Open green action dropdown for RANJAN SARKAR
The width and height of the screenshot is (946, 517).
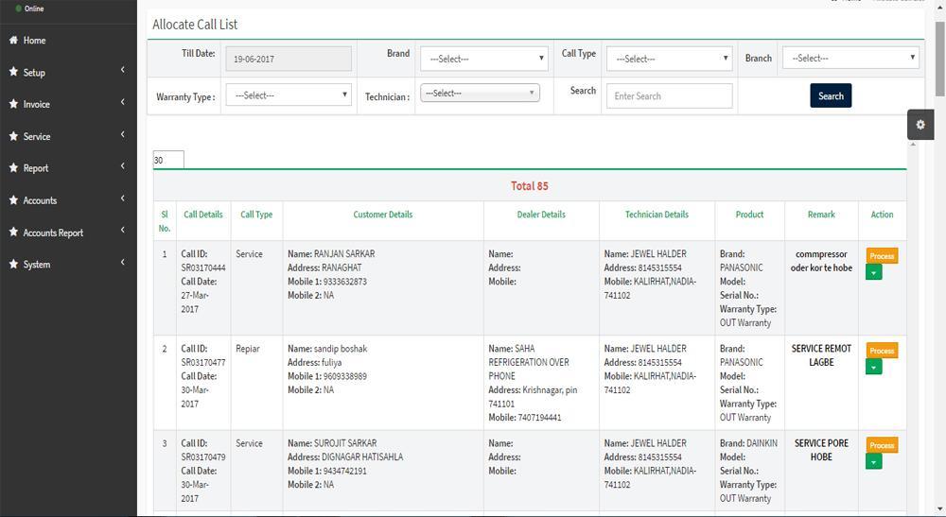point(873,272)
